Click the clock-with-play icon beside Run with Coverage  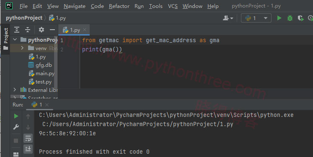tap(310, 18)
